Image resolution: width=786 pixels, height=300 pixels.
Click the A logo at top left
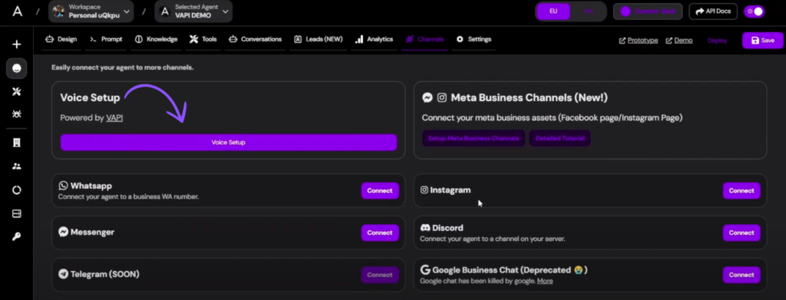18,11
